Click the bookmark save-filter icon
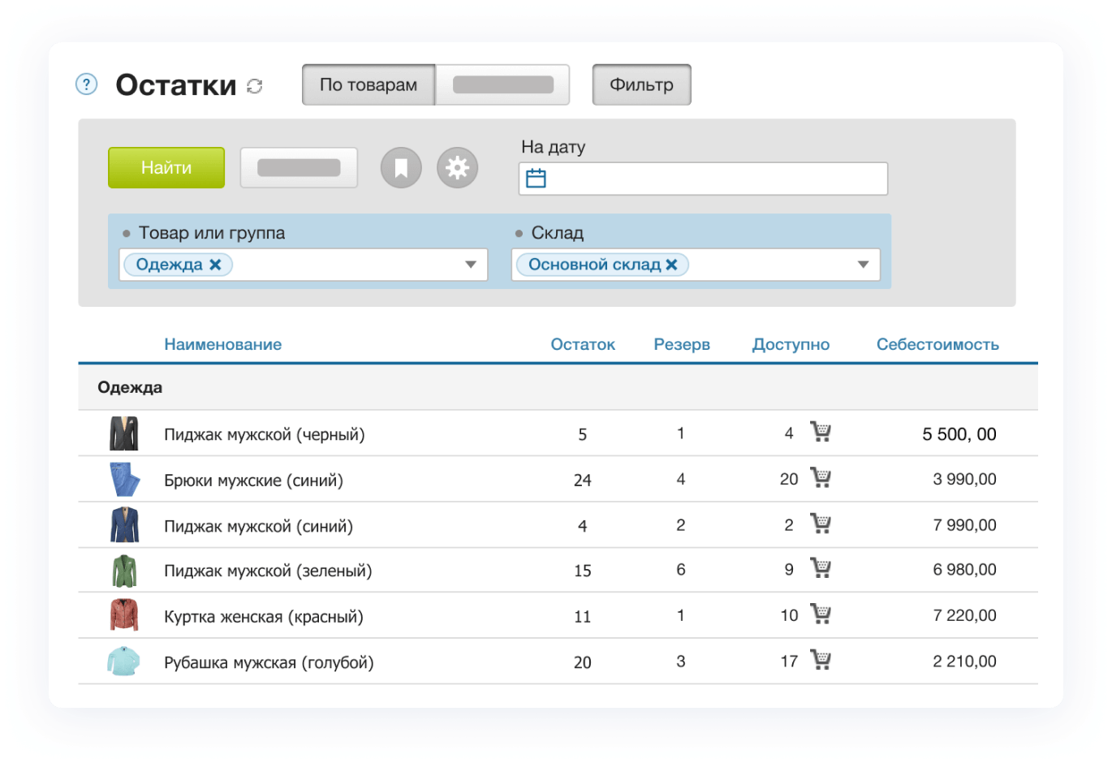Image resolution: width=1112 pixels, height=763 pixels. pos(401,168)
